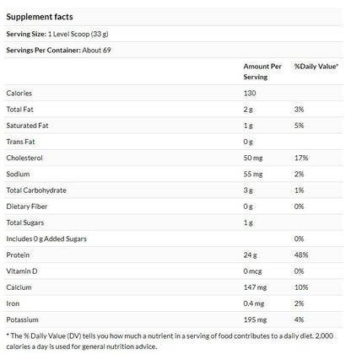Click the Protein 24 g amount
351x354 pixels.
click(x=250, y=255)
